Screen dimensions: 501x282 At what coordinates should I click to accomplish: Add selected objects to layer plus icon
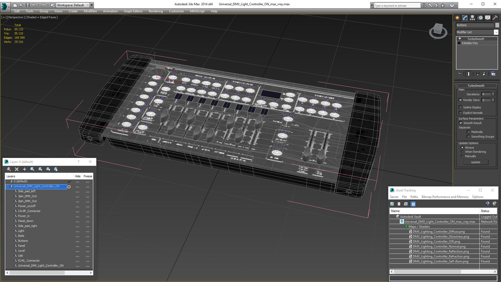tap(25, 169)
